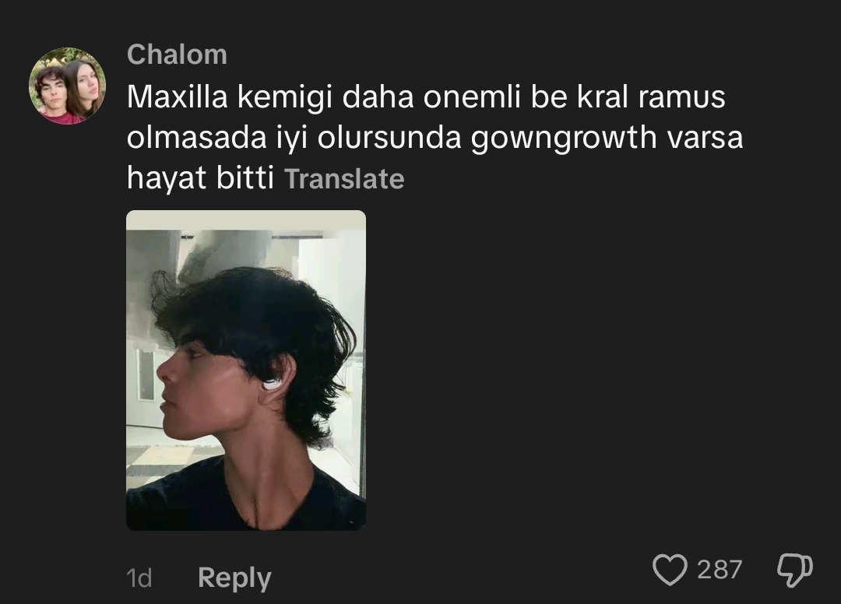
Task: Select the second line beginning olmasada
Action: tap(435, 139)
